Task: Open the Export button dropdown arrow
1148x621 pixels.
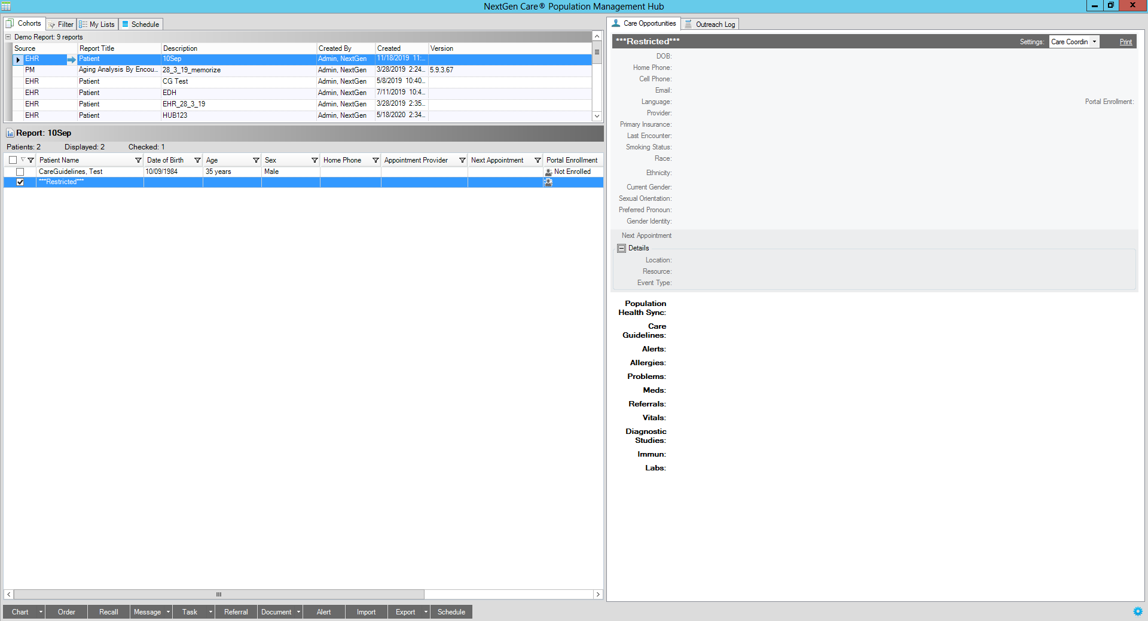Action: (426, 612)
